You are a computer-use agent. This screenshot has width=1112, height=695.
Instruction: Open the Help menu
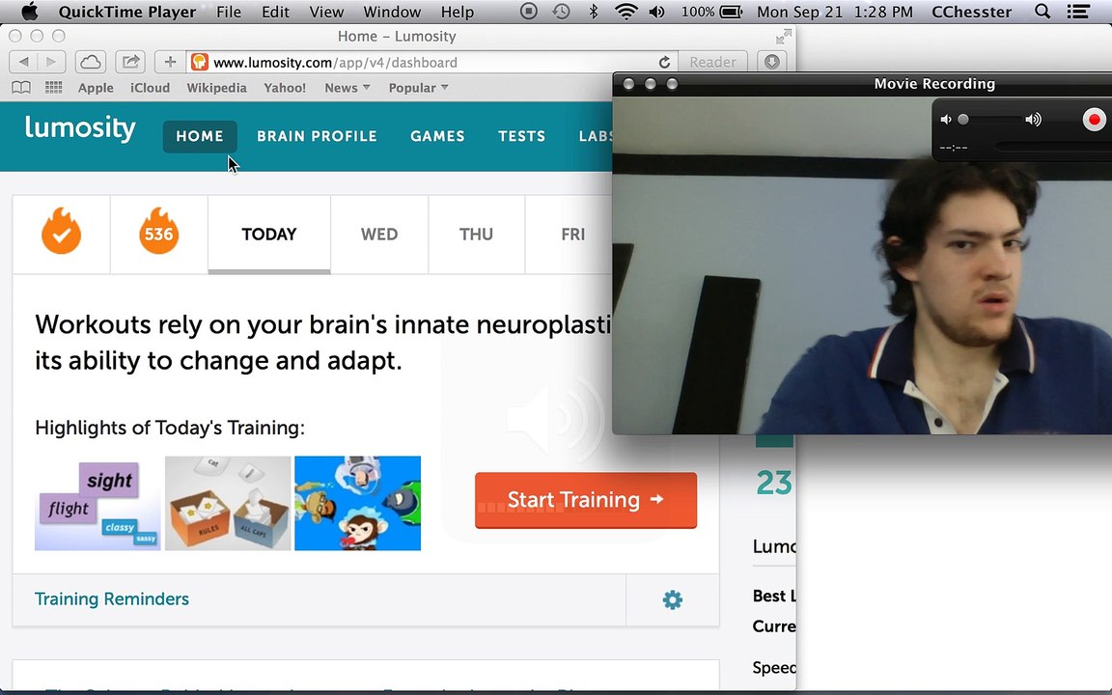[458, 12]
